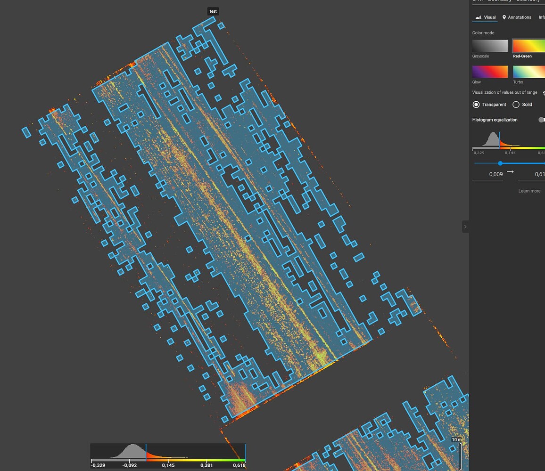Click the minimum value field showing 0,009
The image size is (545, 471).
tap(495, 174)
